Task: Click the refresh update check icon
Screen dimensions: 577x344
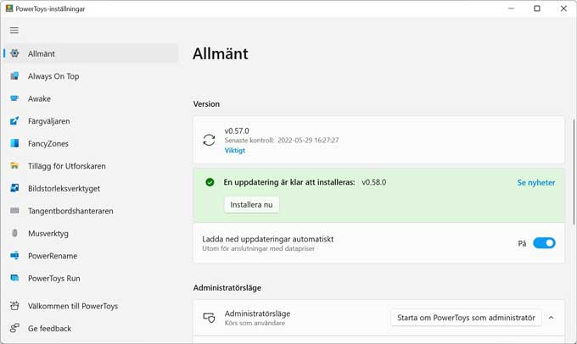Action: 209,140
